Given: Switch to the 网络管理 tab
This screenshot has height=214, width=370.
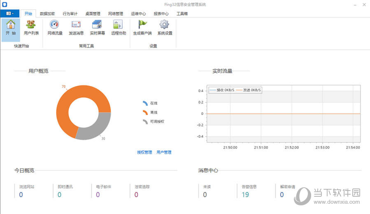Looking at the screenshot, I should click(x=116, y=14).
